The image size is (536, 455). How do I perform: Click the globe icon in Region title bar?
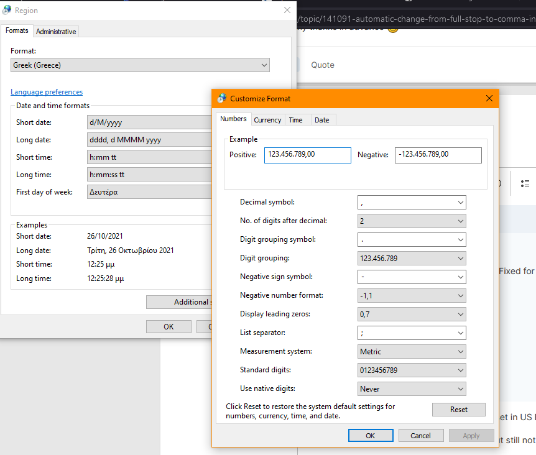point(6,10)
